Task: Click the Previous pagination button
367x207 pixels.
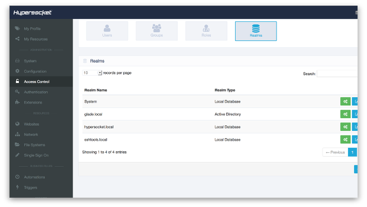Action: (335, 152)
